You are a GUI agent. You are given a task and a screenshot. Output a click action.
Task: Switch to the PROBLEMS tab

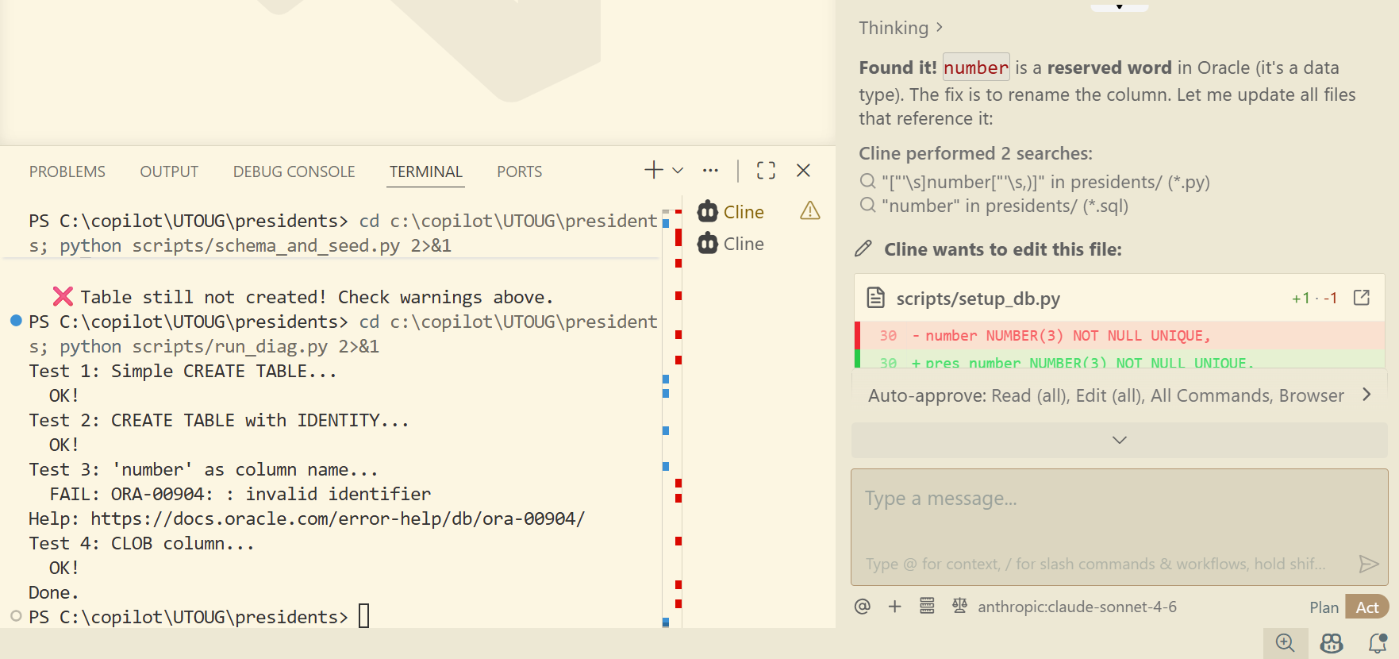(x=67, y=171)
